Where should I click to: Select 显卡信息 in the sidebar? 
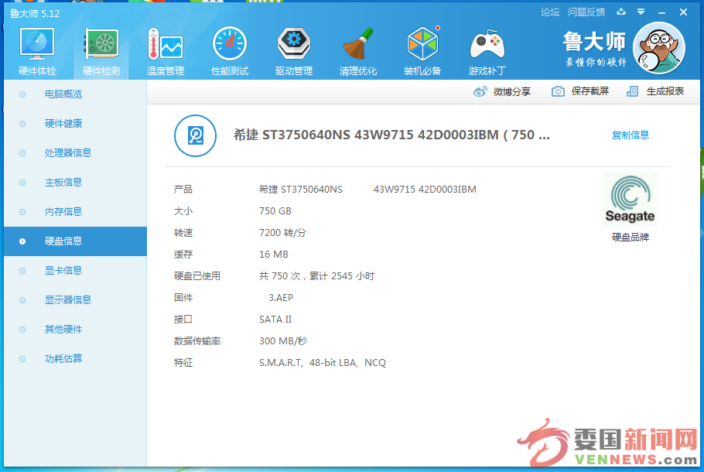[76, 270]
